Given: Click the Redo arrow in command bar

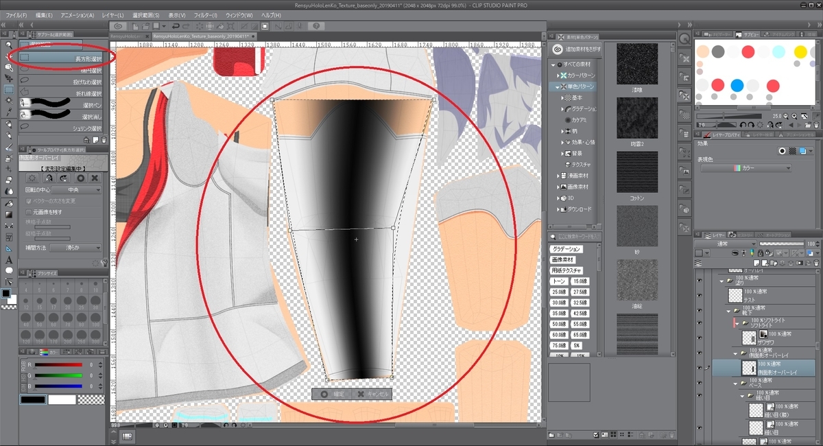Looking at the screenshot, I should tap(187, 26).
